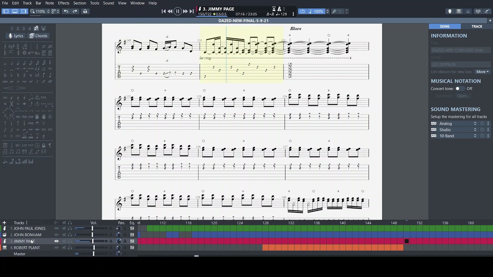This screenshot has width=493, height=277.
Task: Pause playback with the pause button
Action: click(178, 11)
